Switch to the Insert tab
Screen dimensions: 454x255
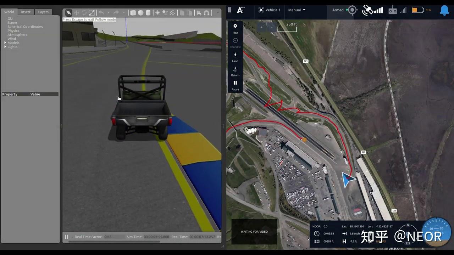26,12
